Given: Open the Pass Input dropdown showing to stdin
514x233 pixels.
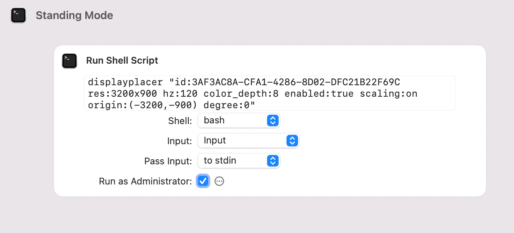Looking at the screenshot, I should point(234,161).
